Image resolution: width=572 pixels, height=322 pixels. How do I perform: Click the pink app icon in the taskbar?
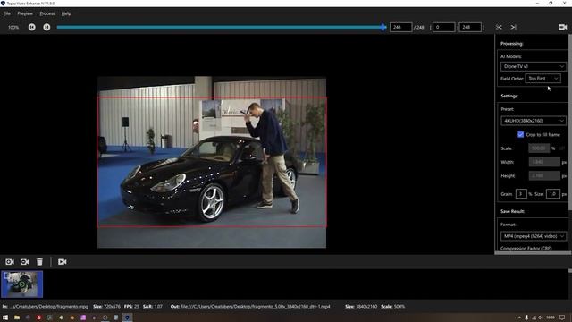click(x=83, y=318)
